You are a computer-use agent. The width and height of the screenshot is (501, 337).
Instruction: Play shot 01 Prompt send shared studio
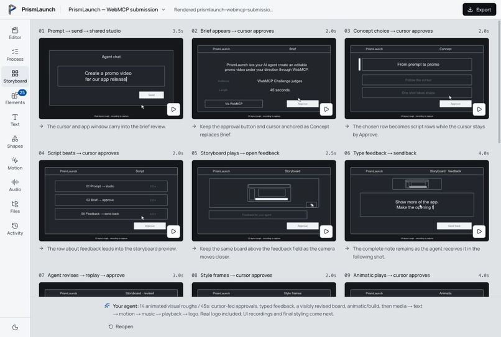(x=173, y=109)
